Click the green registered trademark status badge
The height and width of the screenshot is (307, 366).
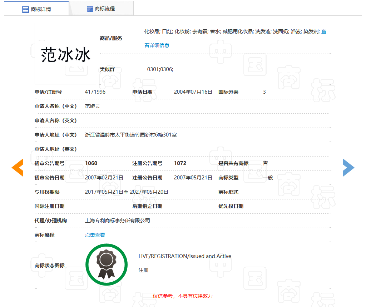click(107, 264)
